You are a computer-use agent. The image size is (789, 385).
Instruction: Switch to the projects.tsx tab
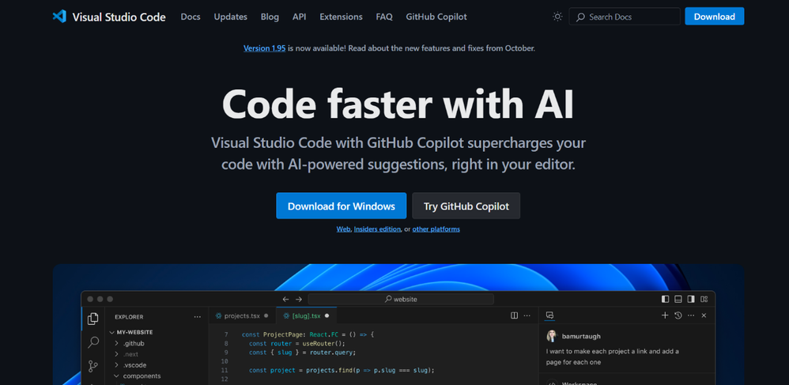click(242, 315)
